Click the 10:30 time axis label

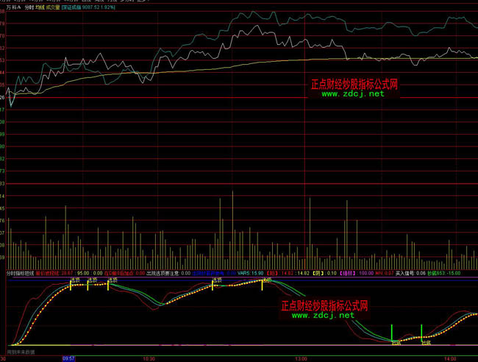(x=149, y=358)
